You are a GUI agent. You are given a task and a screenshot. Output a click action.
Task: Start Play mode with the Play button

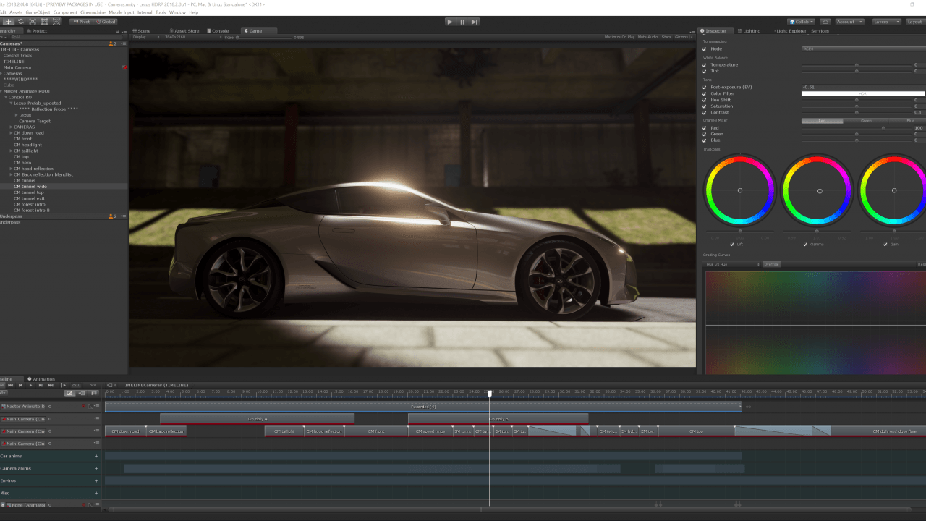tap(450, 22)
